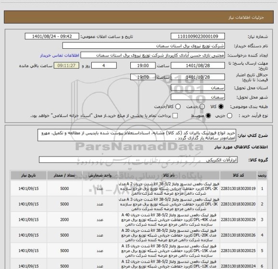Screen dimensions: 278x269
Task: Click the price validity date 1401/10/28 field
Action: (198, 77)
